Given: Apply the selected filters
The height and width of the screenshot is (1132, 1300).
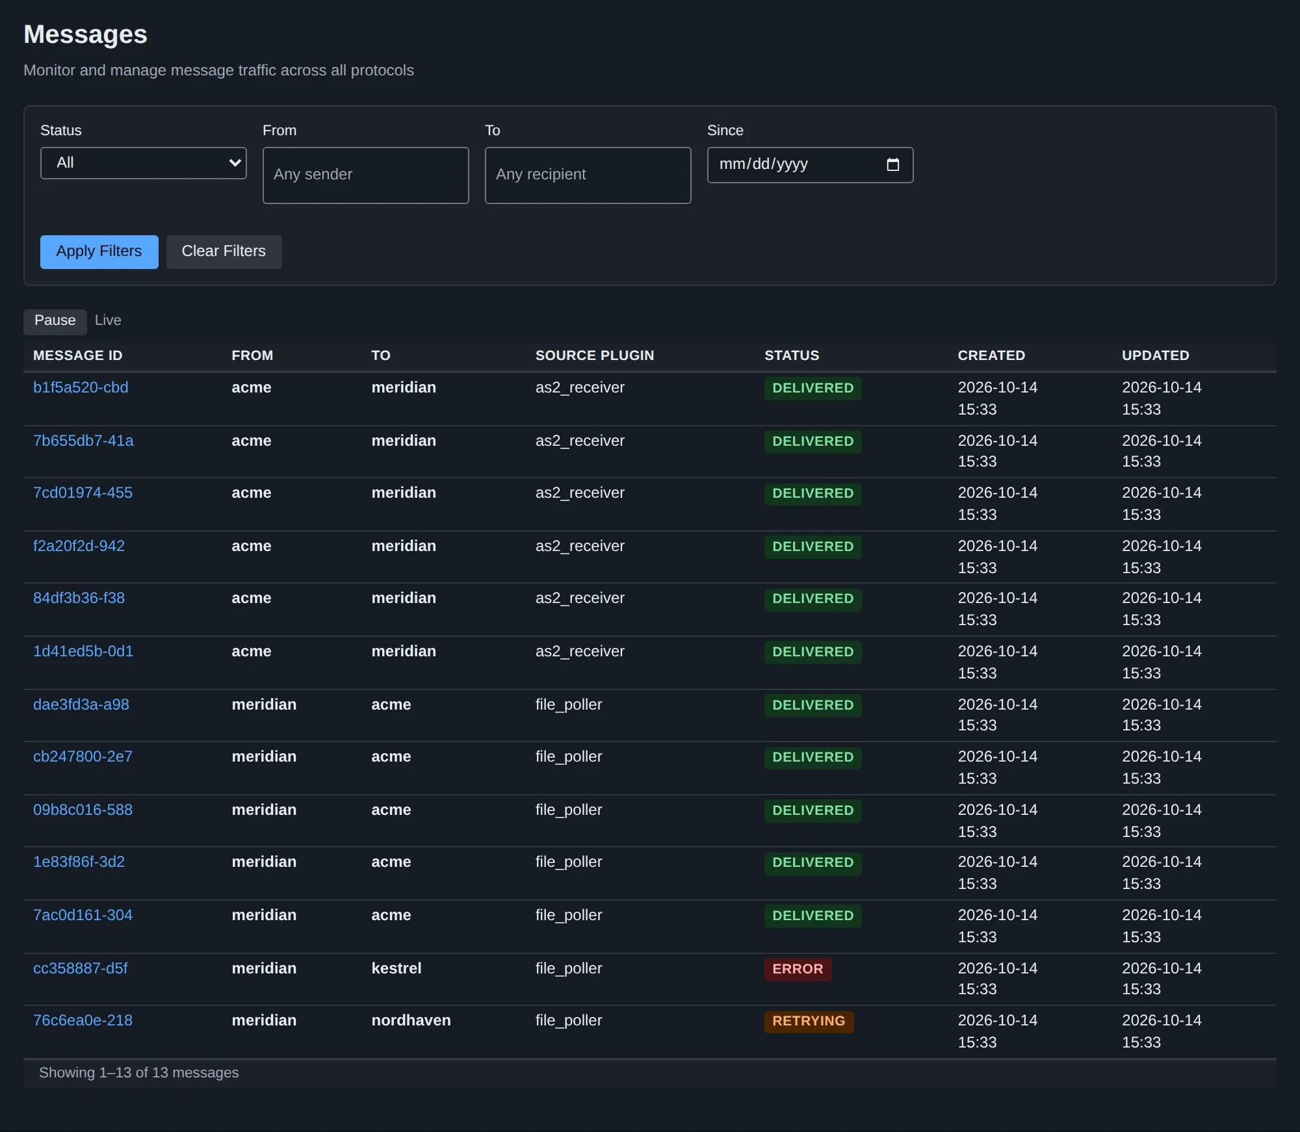Looking at the screenshot, I should pyautogui.click(x=99, y=251).
